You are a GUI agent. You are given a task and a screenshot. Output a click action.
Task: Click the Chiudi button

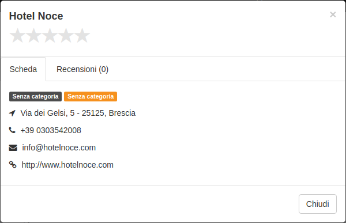[x=318, y=204]
